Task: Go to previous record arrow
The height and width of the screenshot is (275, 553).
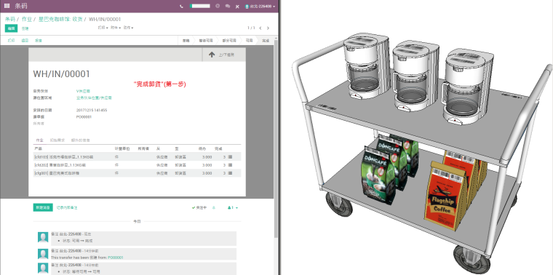Action: (260, 28)
